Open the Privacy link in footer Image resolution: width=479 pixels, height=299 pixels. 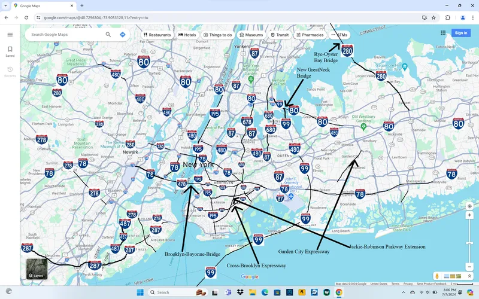408,283
